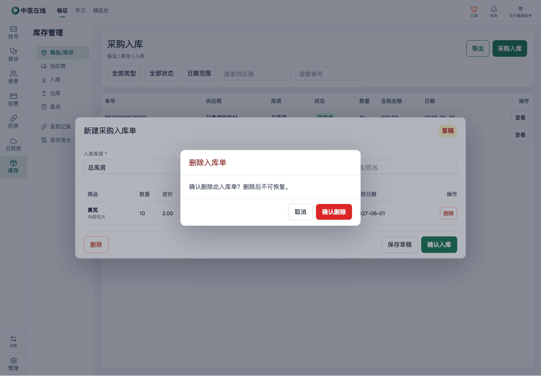
Task: Select the 收费 billing icon
Action: (13, 100)
